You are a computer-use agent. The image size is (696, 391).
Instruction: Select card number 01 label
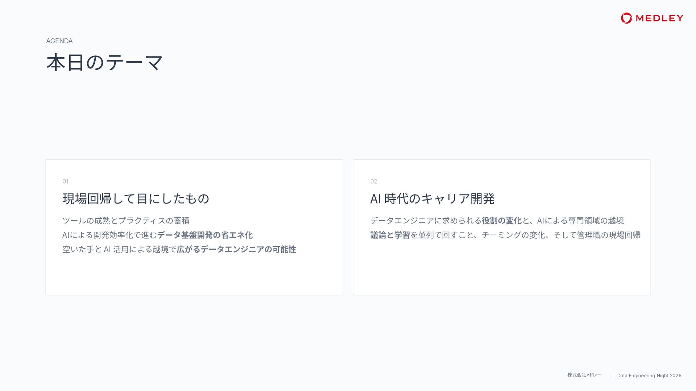(65, 181)
